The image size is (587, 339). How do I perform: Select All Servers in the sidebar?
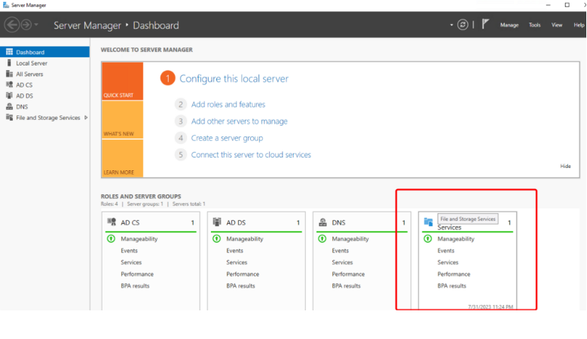tap(29, 74)
